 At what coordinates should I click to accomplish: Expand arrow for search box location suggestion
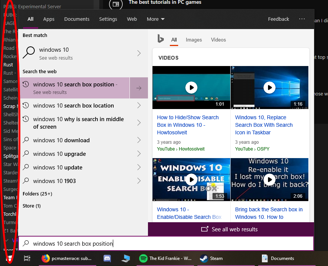tap(139, 105)
